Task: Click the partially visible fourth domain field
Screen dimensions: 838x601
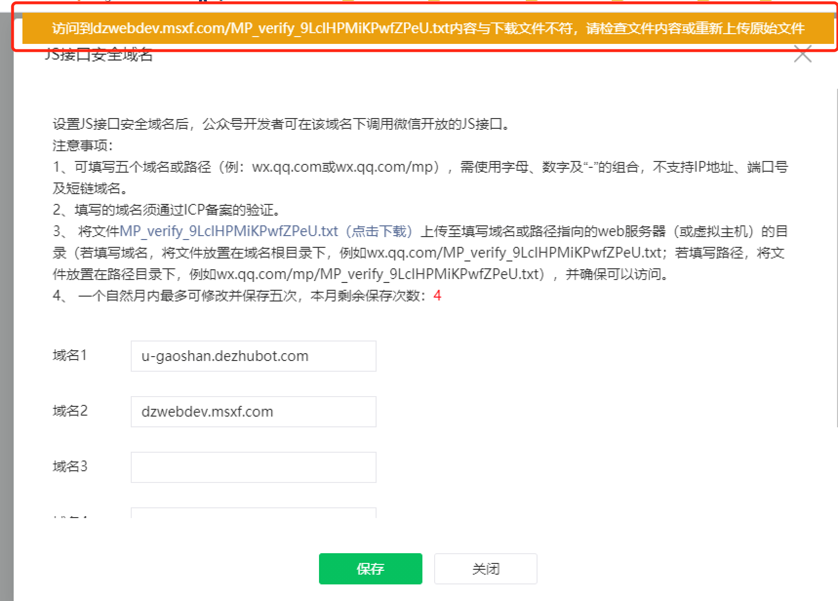Action: click(253, 513)
